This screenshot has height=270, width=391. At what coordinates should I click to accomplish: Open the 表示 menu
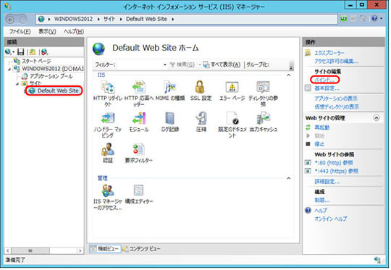pyautogui.click(x=47, y=32)
